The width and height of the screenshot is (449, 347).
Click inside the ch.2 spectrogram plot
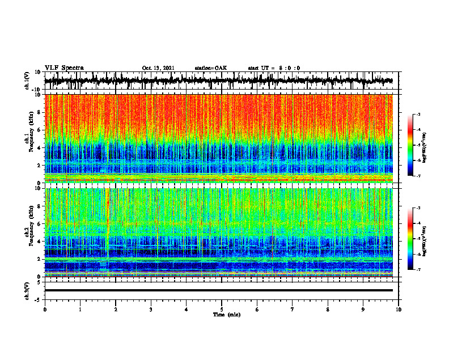[219, 232]
